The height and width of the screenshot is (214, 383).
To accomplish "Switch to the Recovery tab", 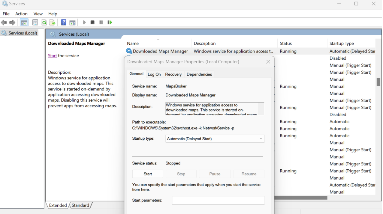I will click(173, 74).
